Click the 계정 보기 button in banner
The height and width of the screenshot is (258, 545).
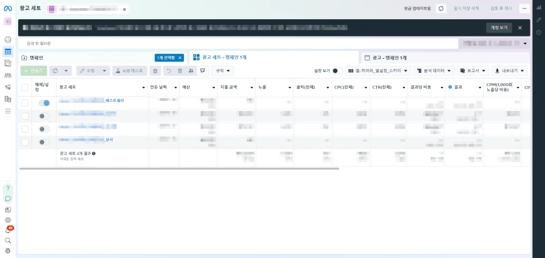499,28
